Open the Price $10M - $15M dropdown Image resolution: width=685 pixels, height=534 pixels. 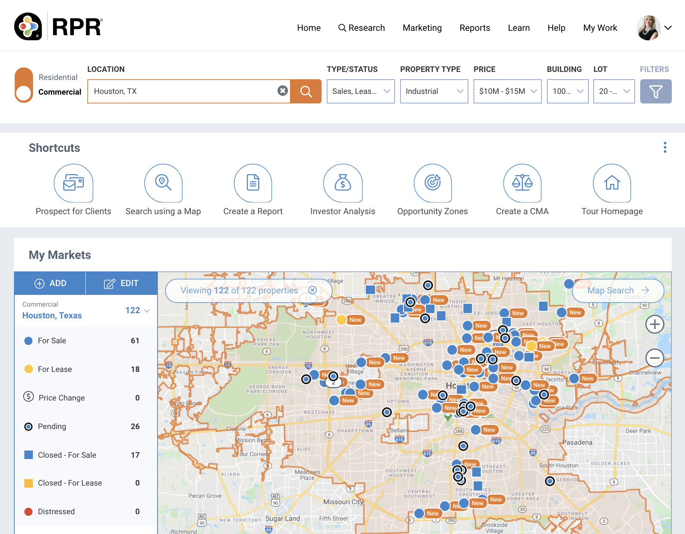[x=508, y=91]
